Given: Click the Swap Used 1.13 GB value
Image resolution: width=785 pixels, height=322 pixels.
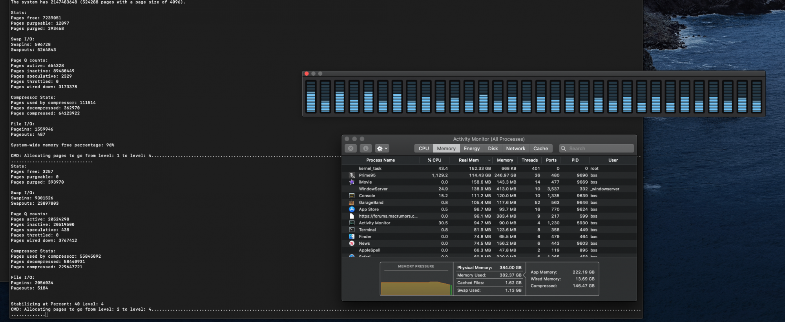Looking at the screenshot, I should tap(513, 290).
